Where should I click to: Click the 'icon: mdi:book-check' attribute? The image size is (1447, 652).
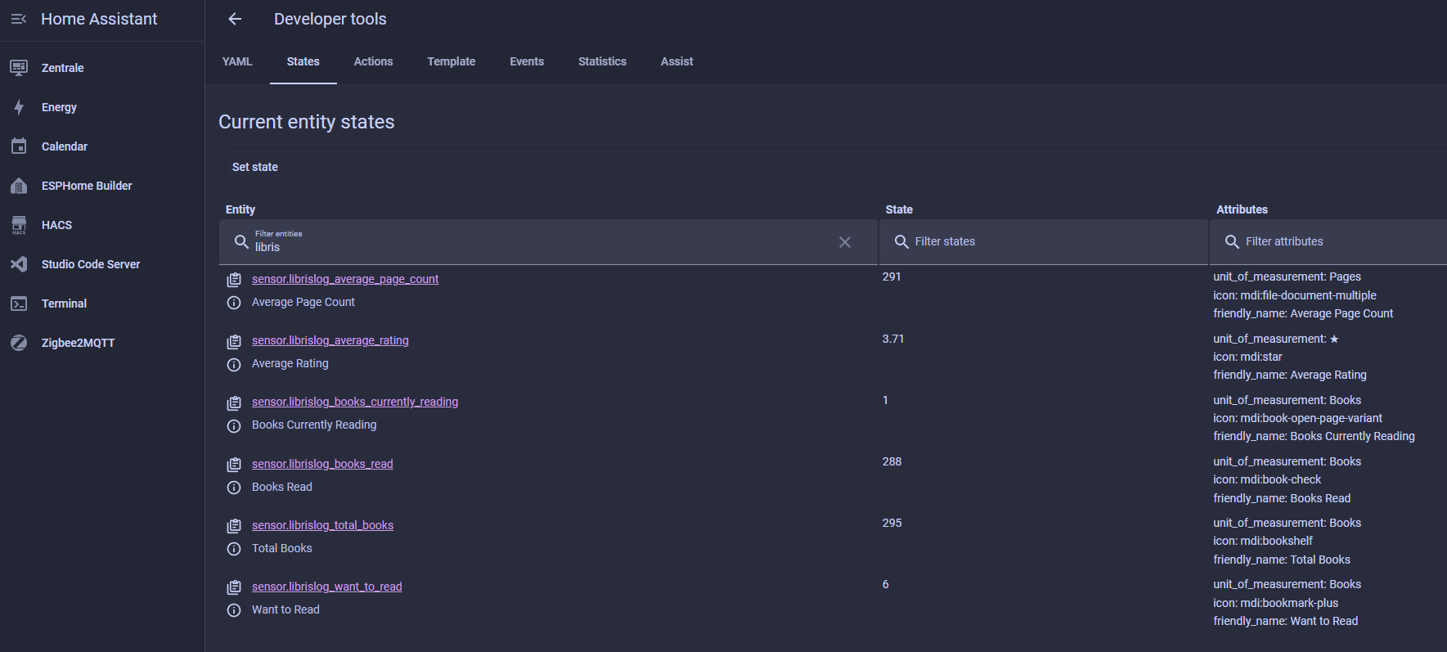1267,479
